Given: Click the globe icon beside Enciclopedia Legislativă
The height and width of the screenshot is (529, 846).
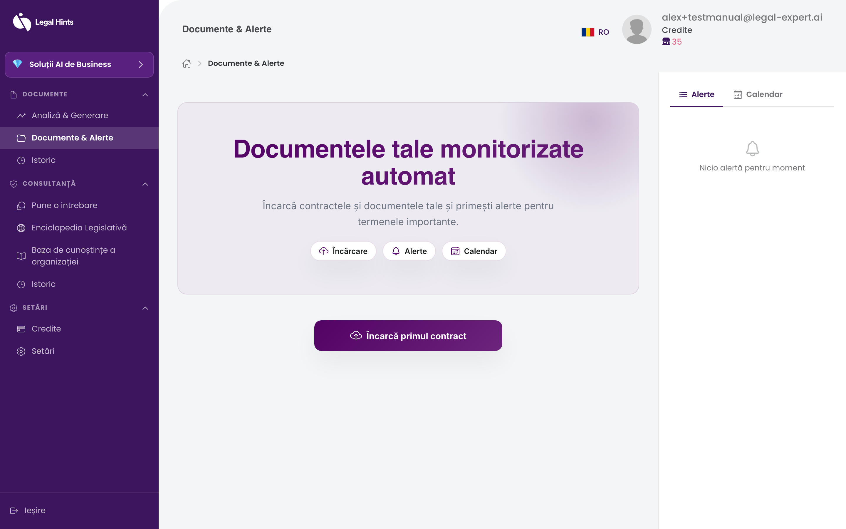Looking at the screenshot, I should coord(21,228).
